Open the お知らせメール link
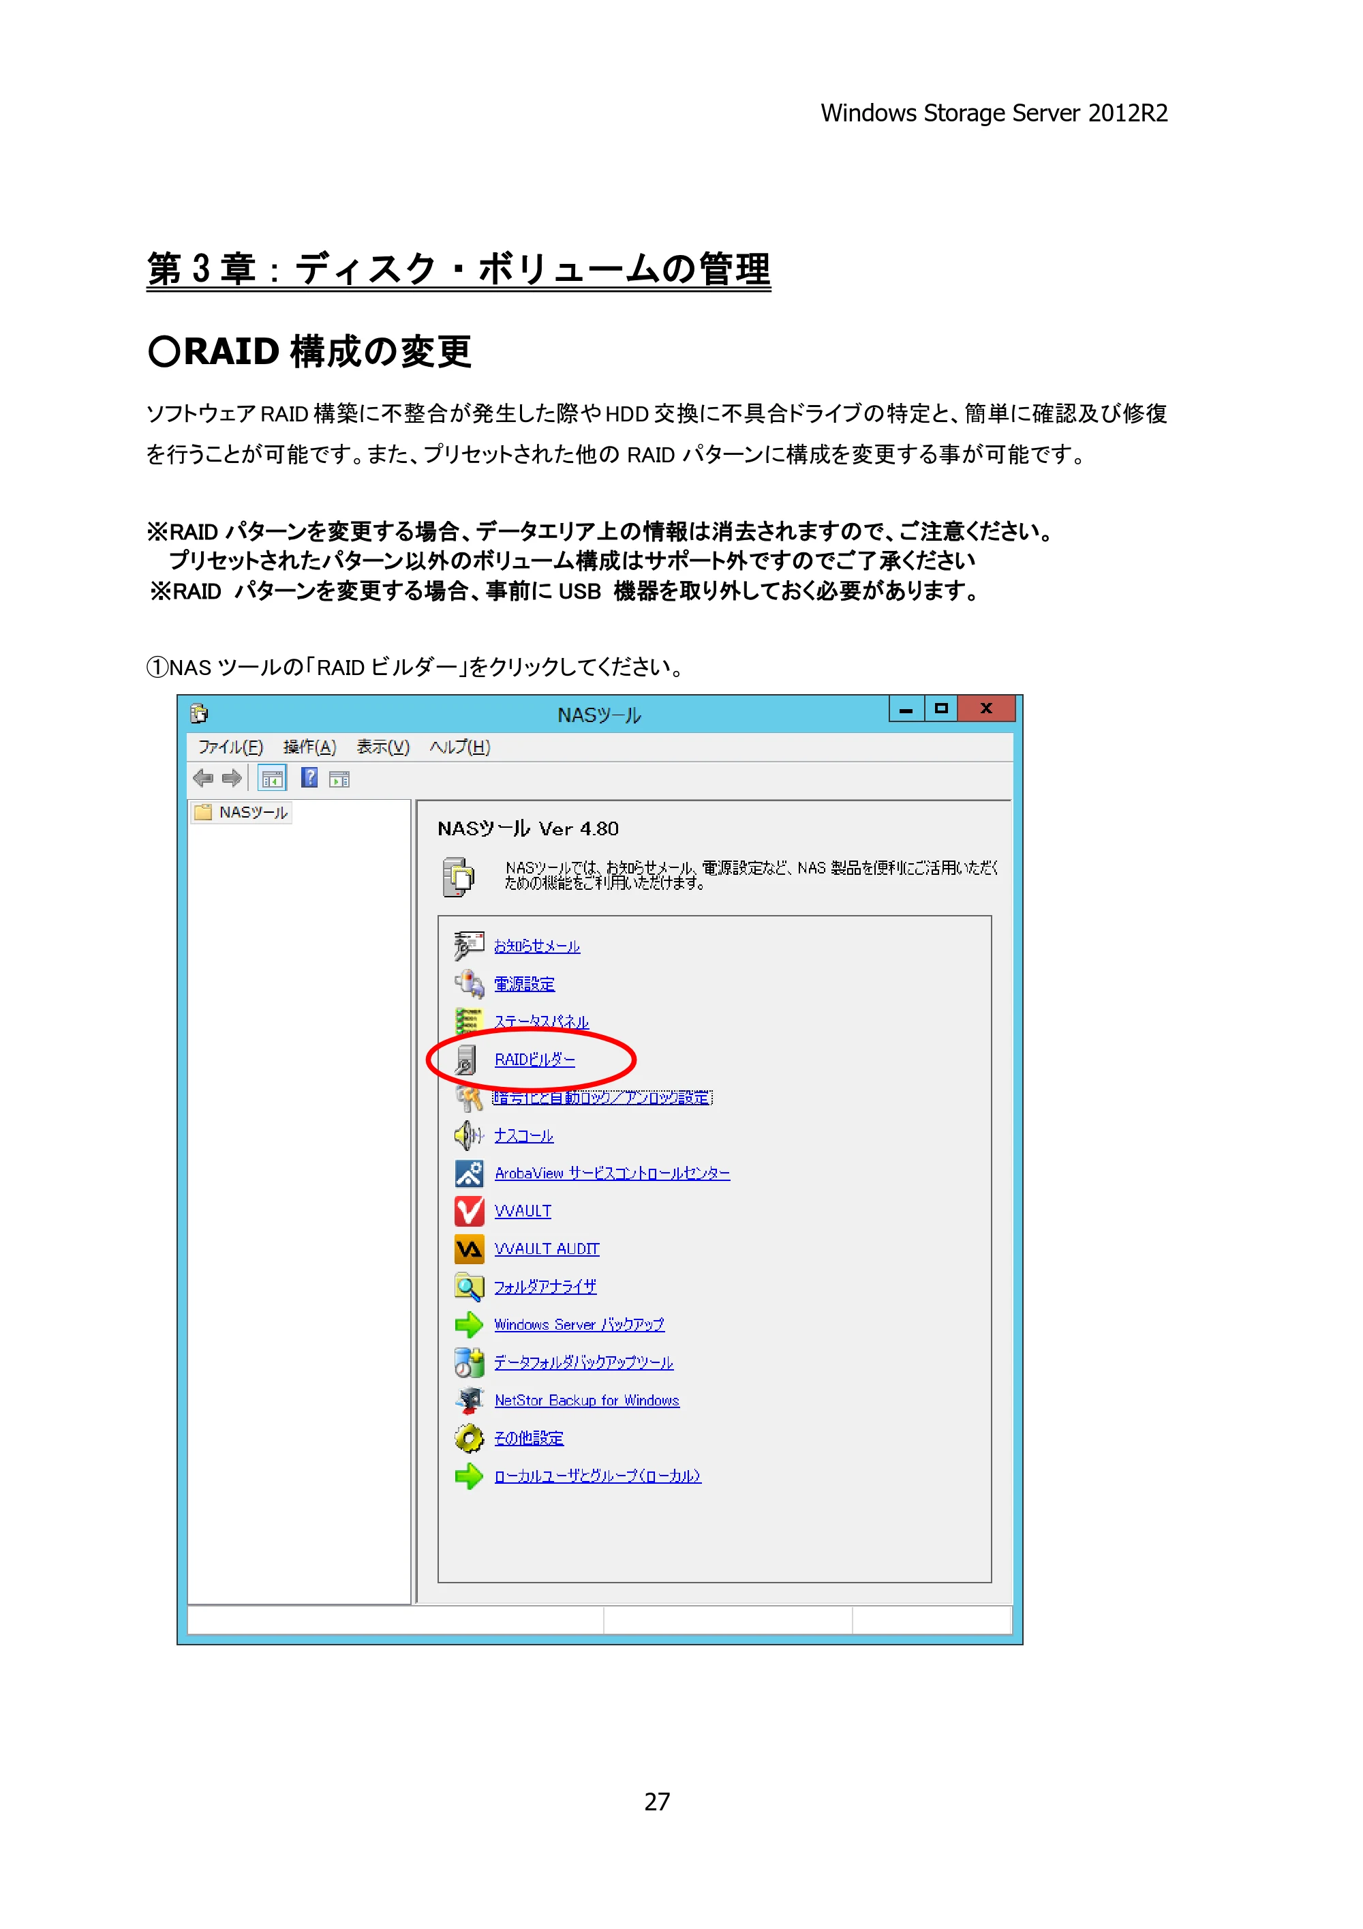Image resolution: width=1363 pixels, height=1929 pixels. tap(536, 946)
